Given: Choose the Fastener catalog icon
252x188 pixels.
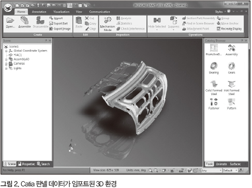Looking at the screenshot, I should (x=214, y=102).
